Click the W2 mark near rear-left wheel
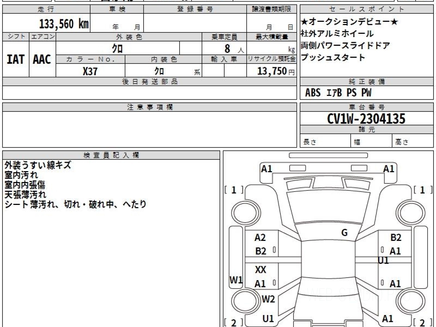The width and height of the screenshot is (436, 327). pyautogui.click(x=269, y=299)
